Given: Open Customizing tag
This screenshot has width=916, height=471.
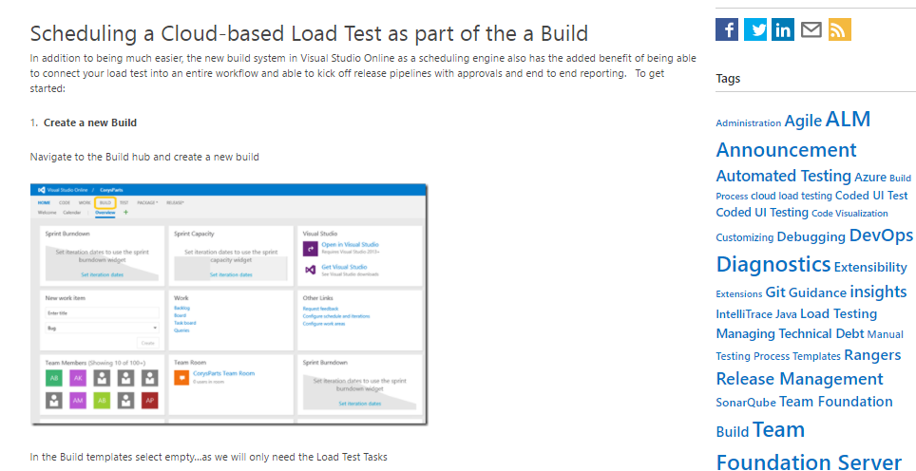Looking at the screenshot, I should pyautogui.click(x=745, y=237).
